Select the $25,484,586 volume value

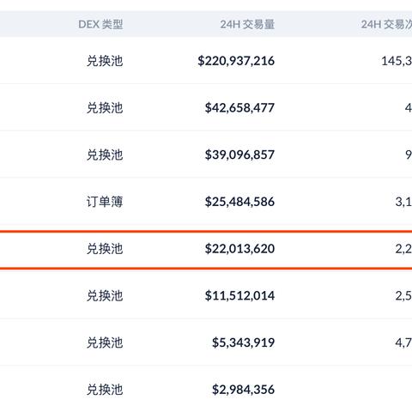tap(239, 202)
